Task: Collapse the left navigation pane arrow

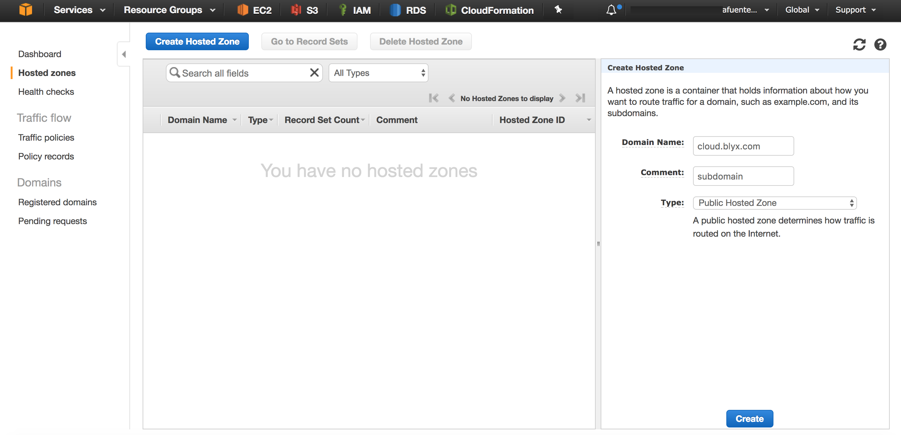Action: click(124, 54)
